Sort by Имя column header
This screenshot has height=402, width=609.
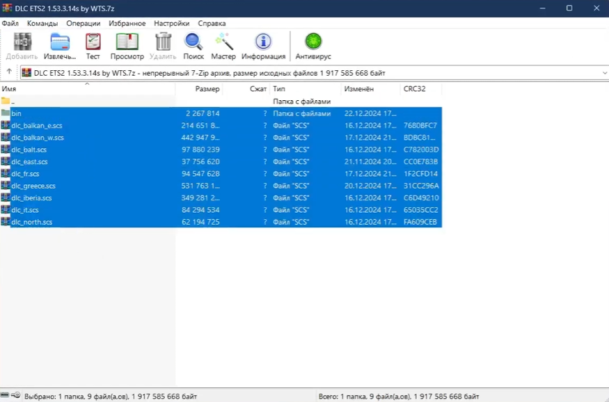coord(88,89)
